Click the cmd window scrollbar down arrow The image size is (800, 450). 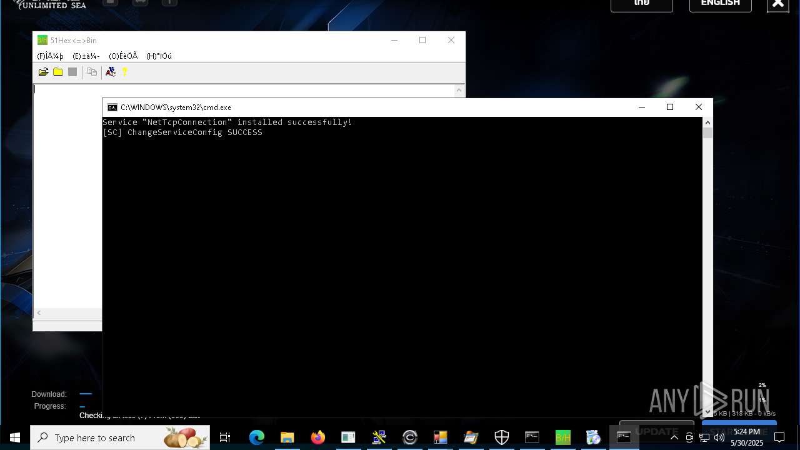(x=707, y=412)
